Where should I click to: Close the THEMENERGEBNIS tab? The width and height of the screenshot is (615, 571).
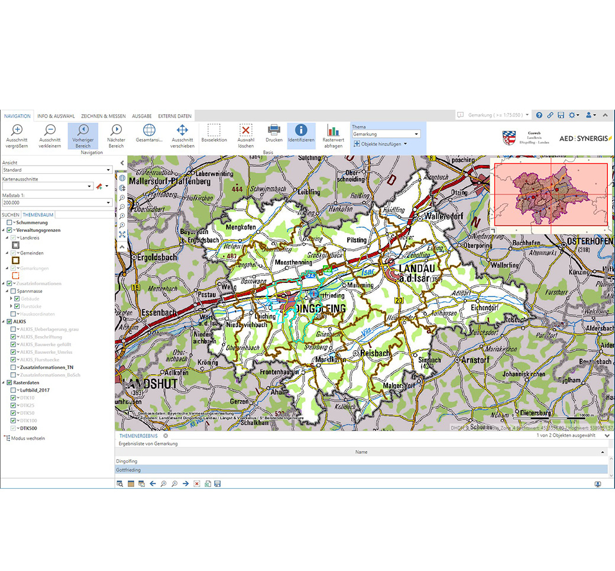click(x=166, y=435)
